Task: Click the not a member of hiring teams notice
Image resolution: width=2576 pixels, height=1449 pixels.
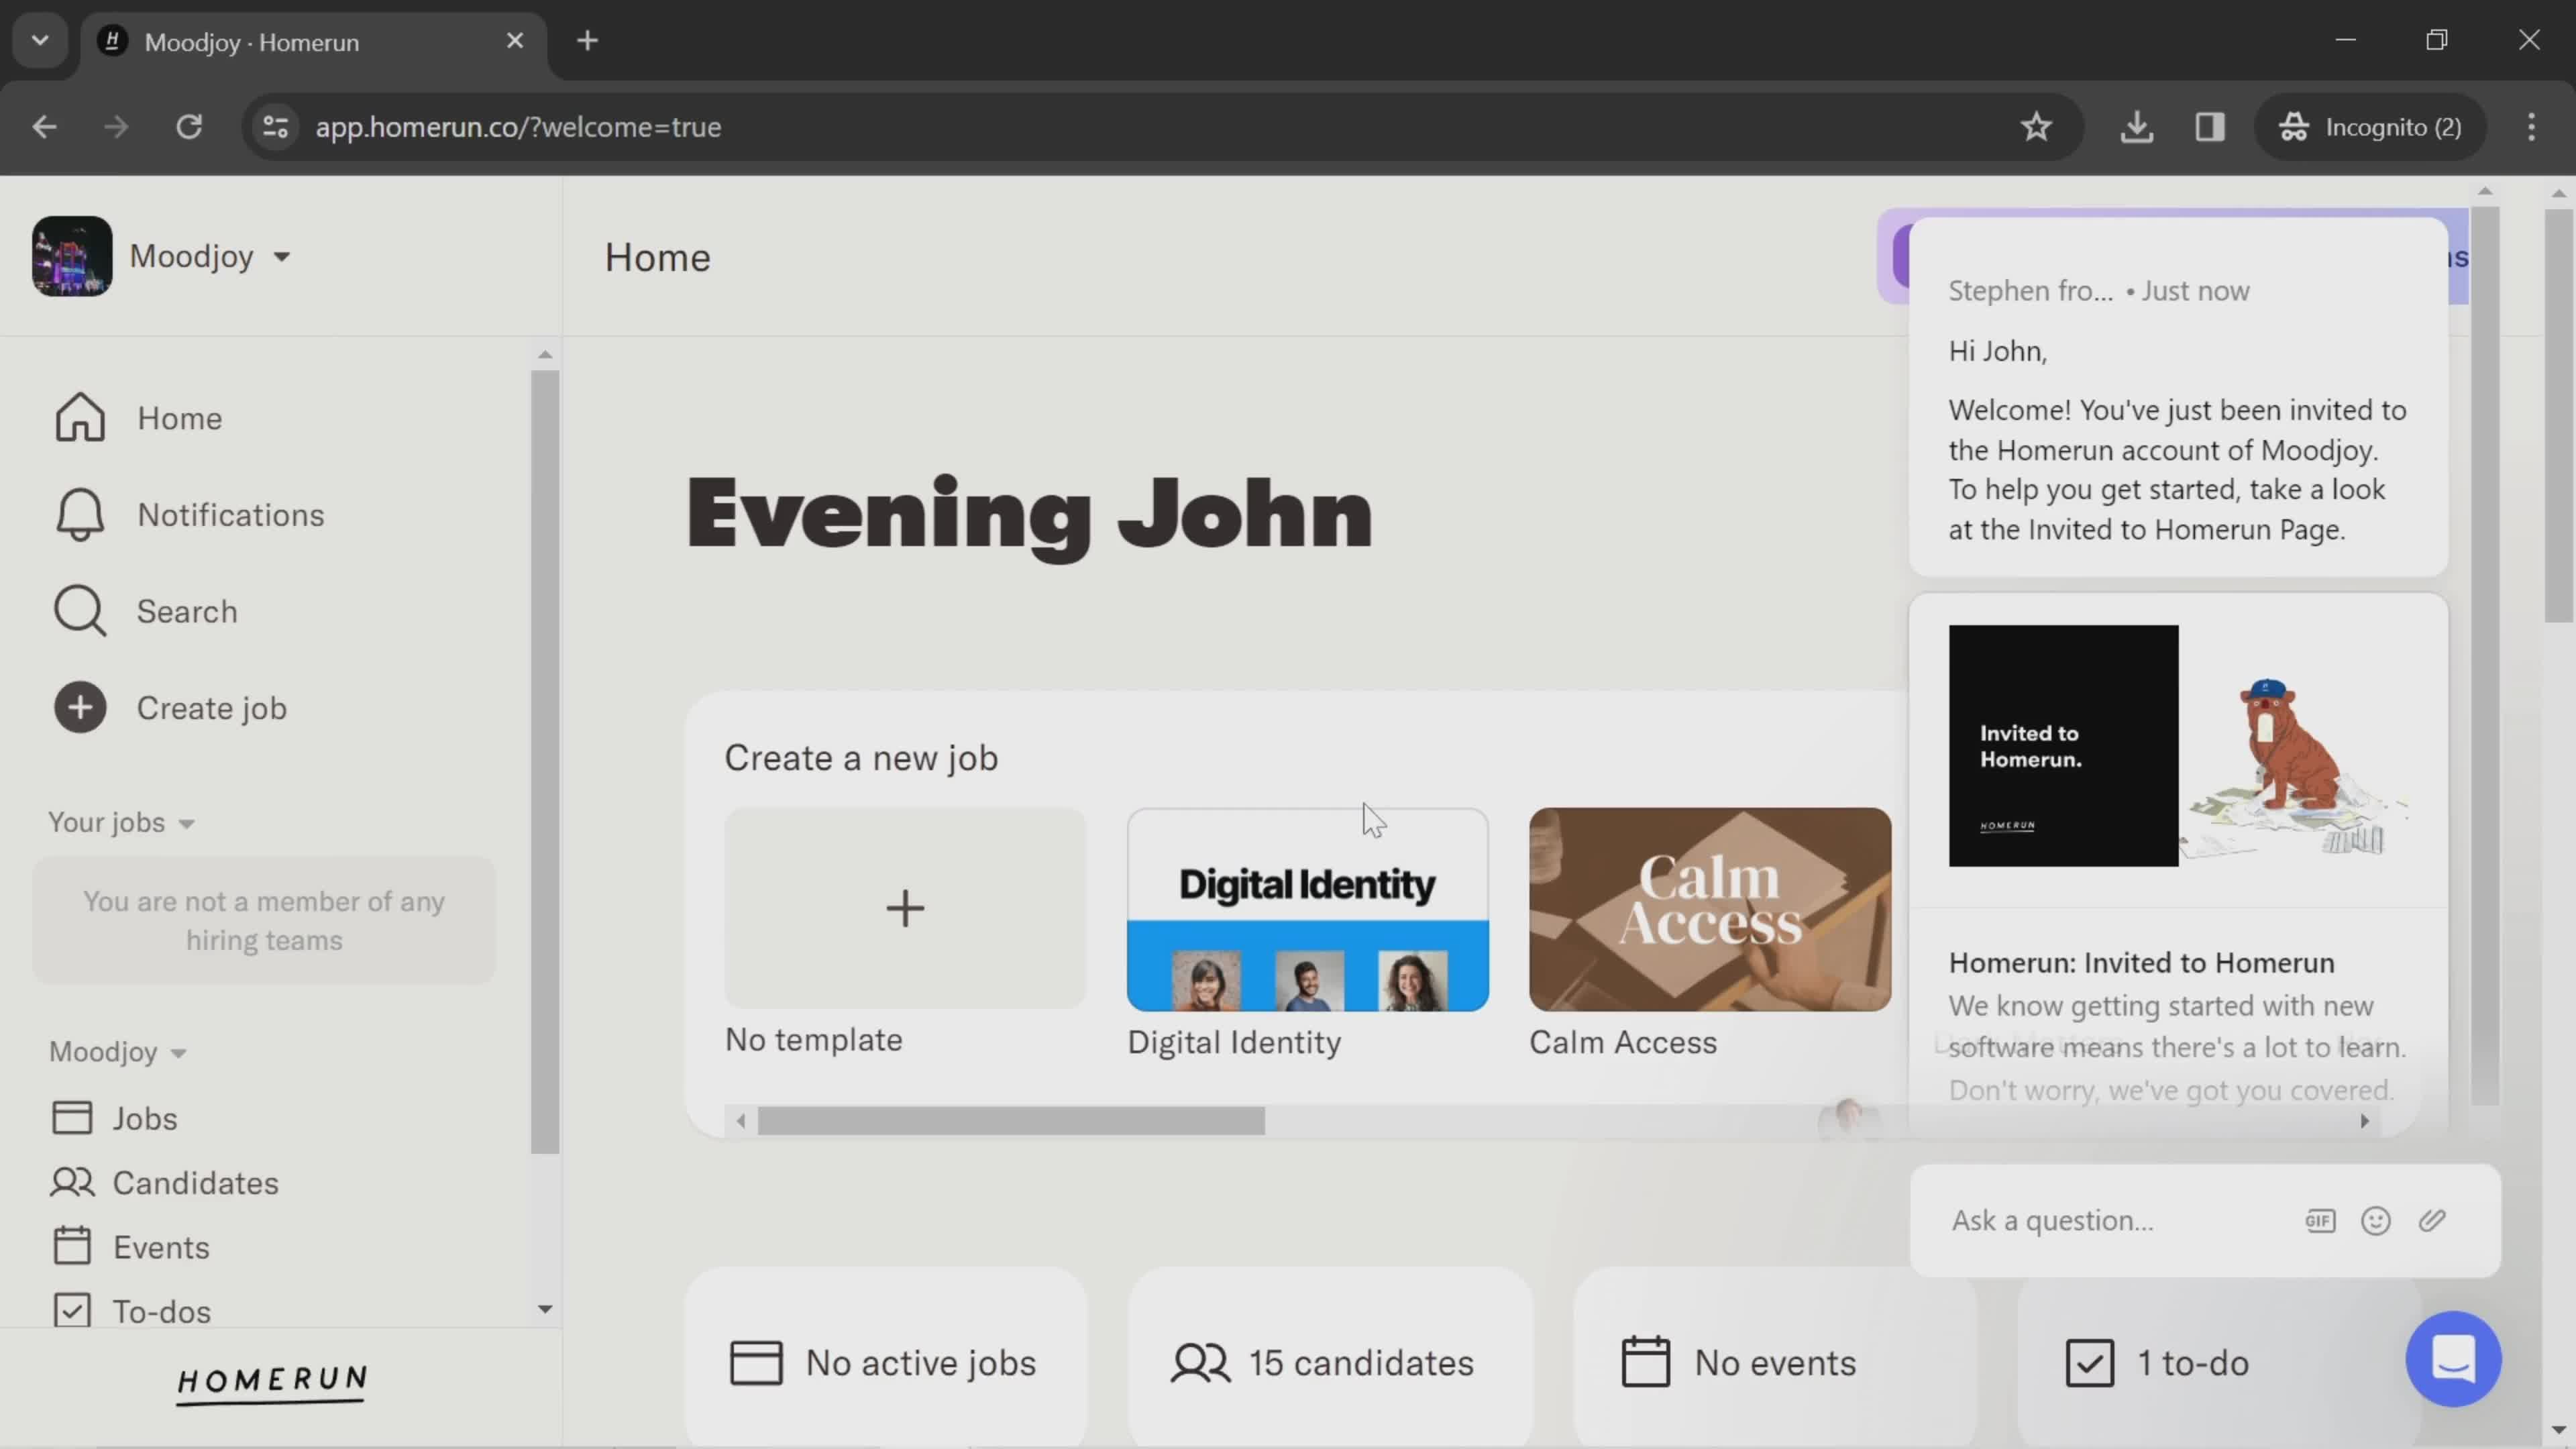Action: pyautogui.click(x=264, y=920)
